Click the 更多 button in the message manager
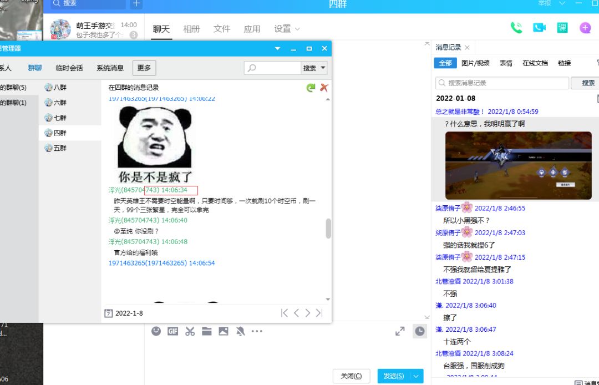Screen dimensions: 599x385 click(x=144, y=68)
